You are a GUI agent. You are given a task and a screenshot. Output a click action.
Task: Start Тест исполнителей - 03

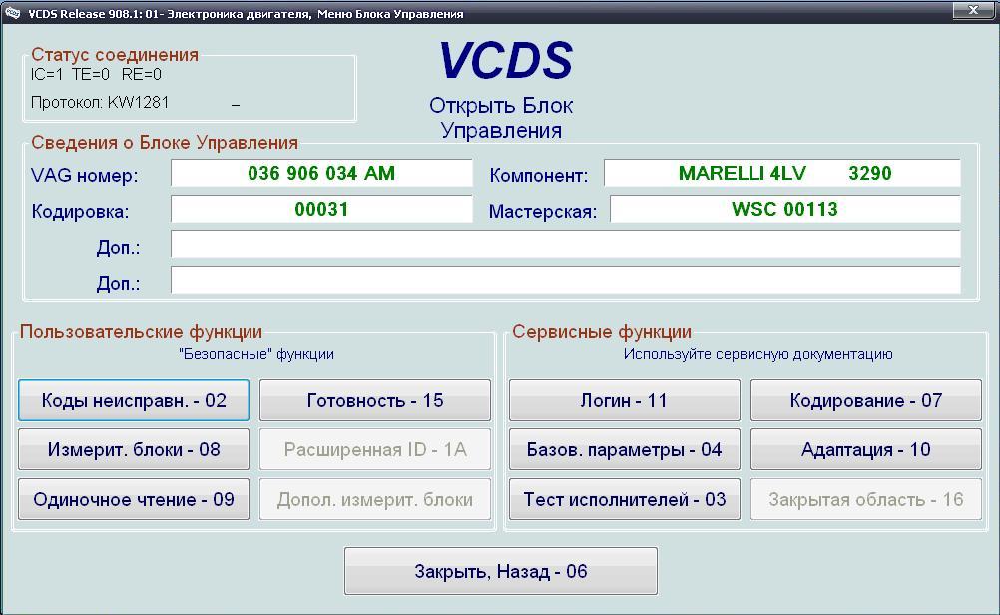click(x=625, y=499)
